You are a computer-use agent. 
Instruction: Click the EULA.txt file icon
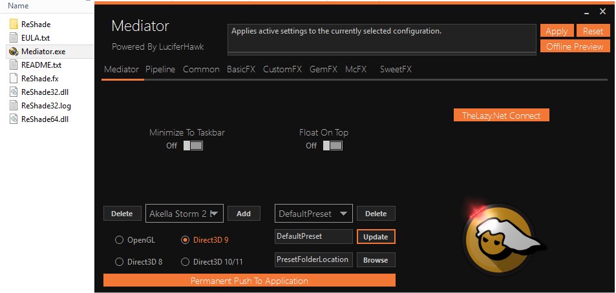[x=14, y=37]
